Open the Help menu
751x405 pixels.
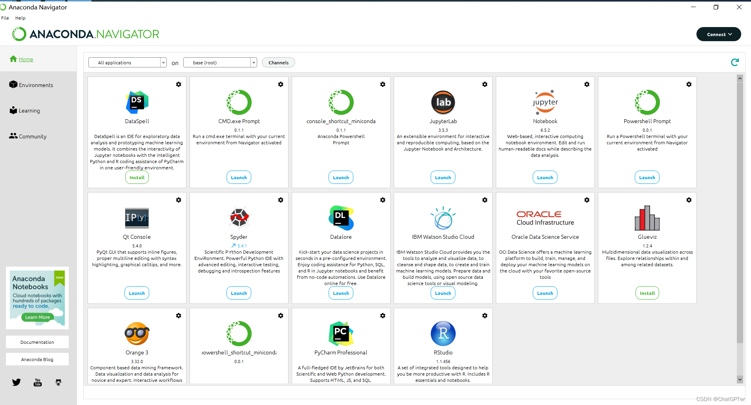click(x=20, y=18)
